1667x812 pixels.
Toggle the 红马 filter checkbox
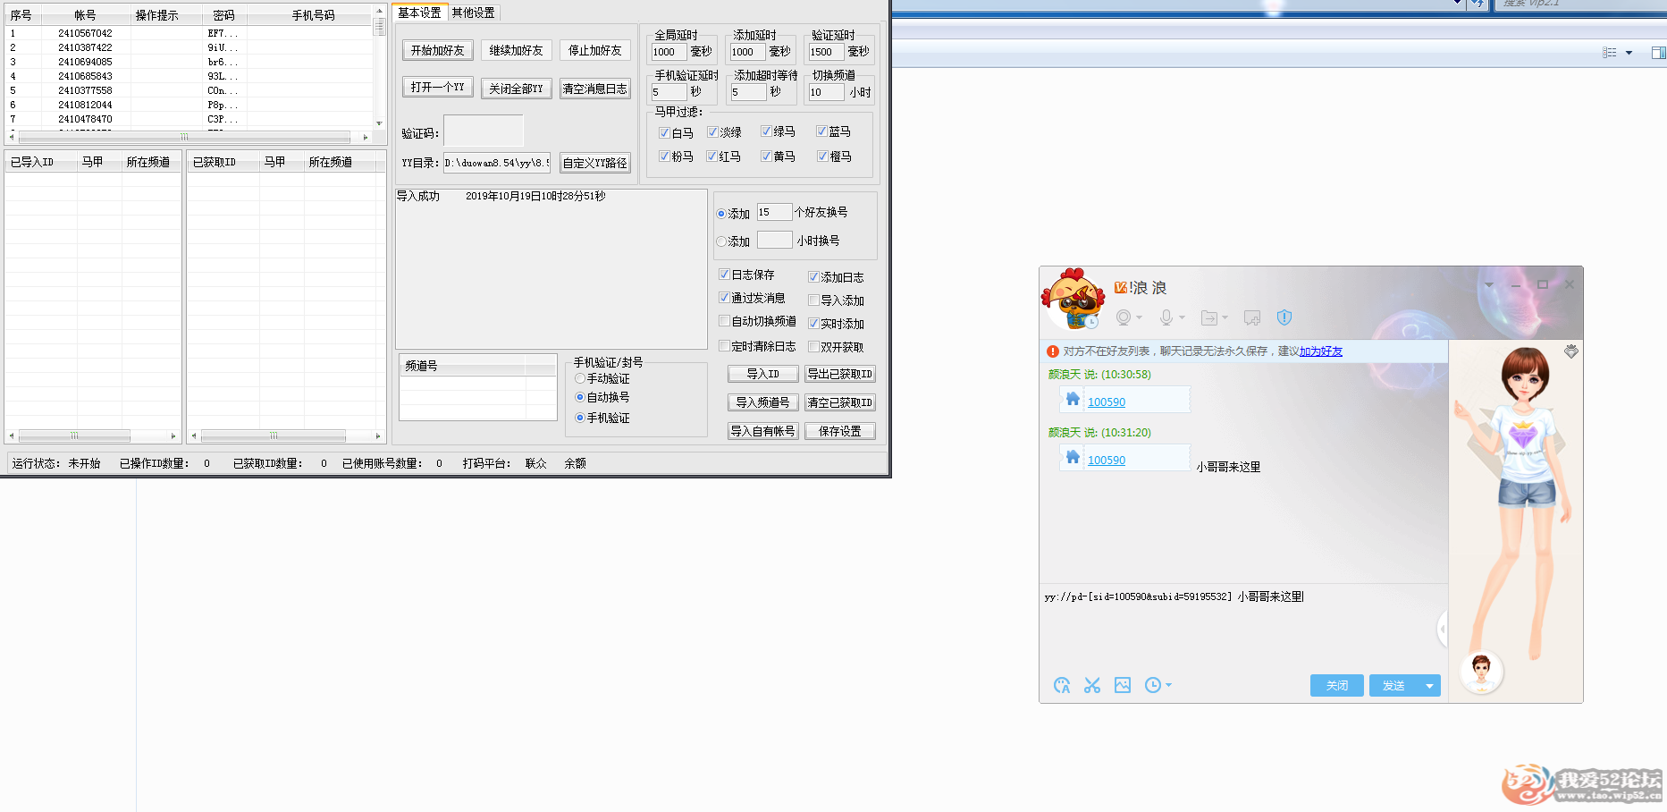click(x=711, y=156)
